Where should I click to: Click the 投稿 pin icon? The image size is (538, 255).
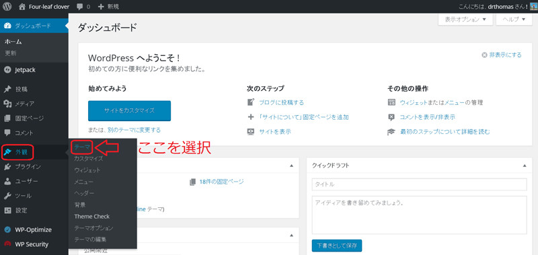(7, 89)
